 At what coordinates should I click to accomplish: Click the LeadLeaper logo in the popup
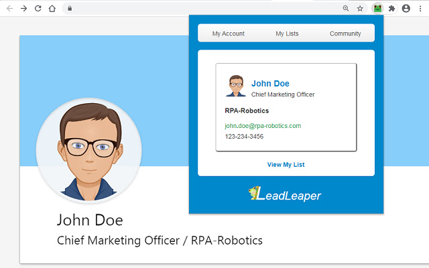tap(285, 195)
